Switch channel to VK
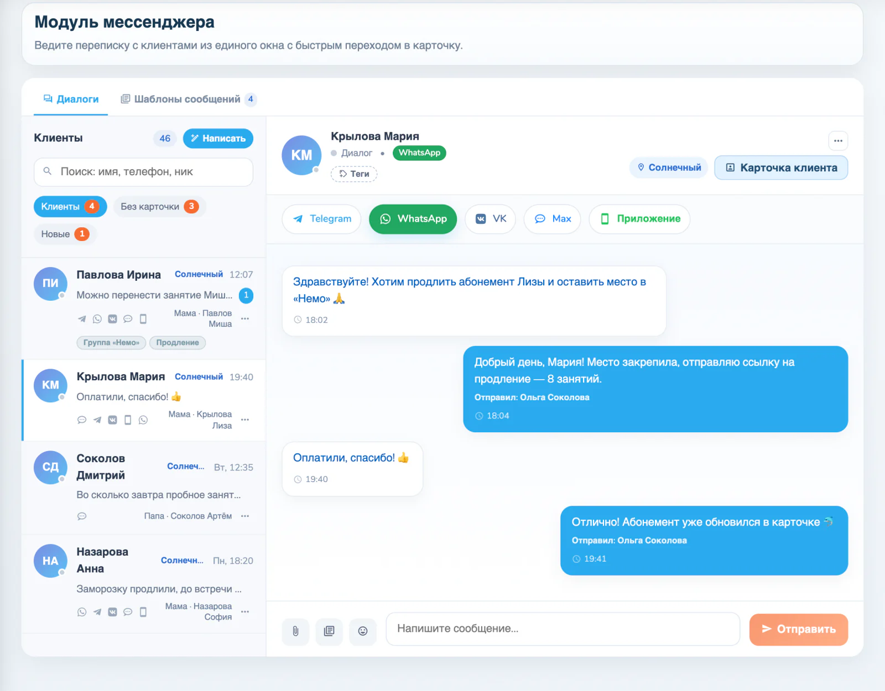The image size is (885, 691). pyautogui.click(x=491, y=219)
